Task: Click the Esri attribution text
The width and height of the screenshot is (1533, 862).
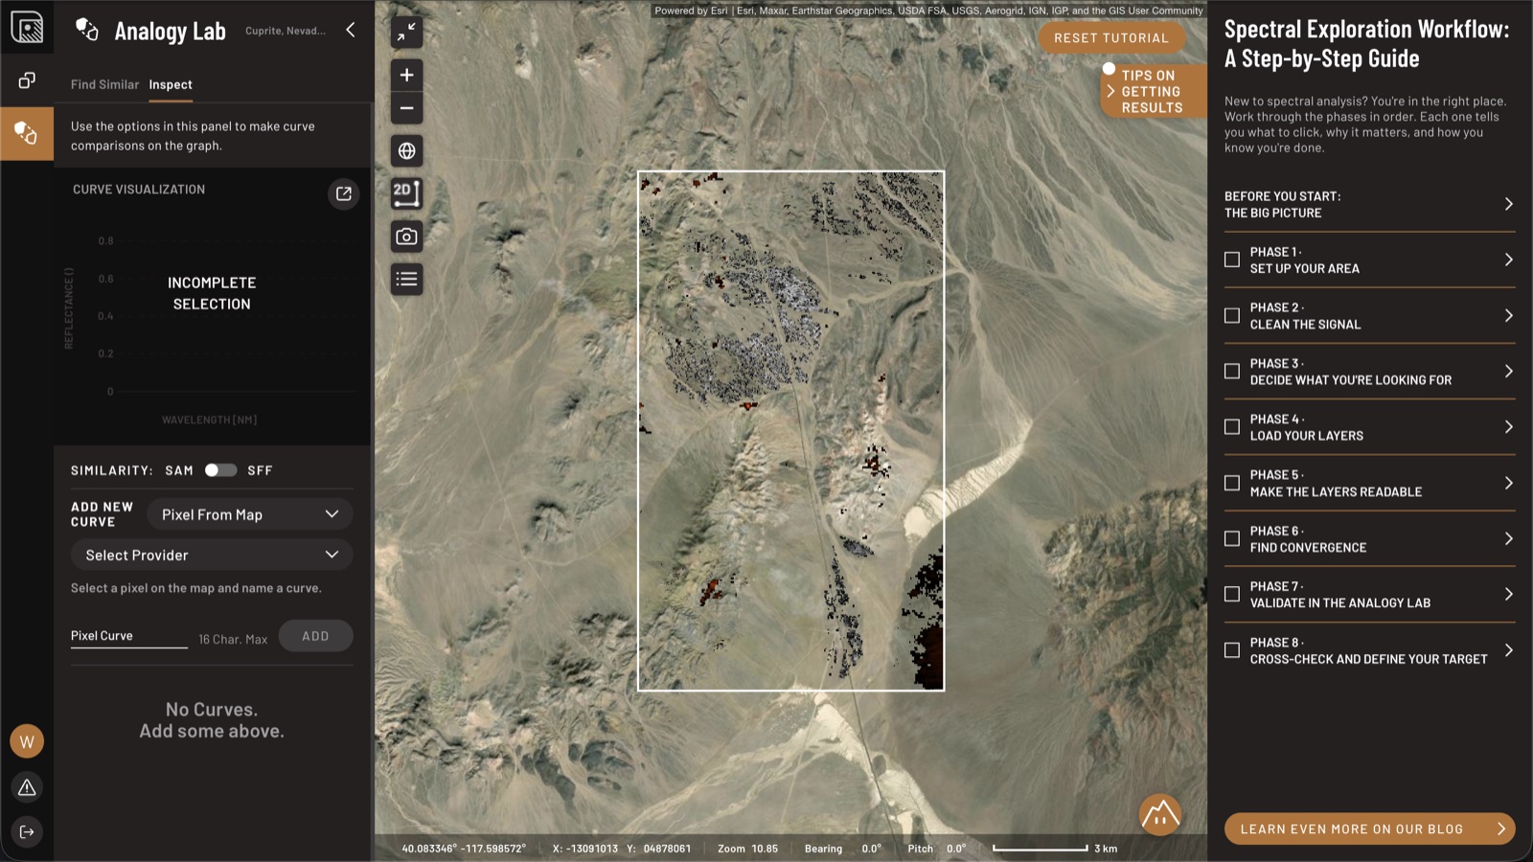Action: pyautogui.click(x=928, y=11)
